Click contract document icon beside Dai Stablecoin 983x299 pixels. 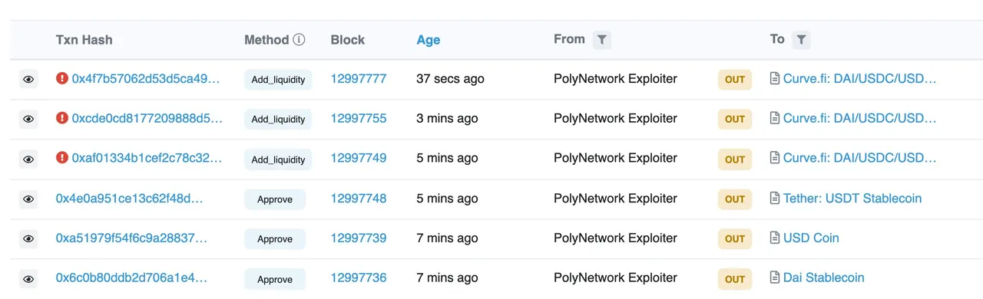(775, 278)
